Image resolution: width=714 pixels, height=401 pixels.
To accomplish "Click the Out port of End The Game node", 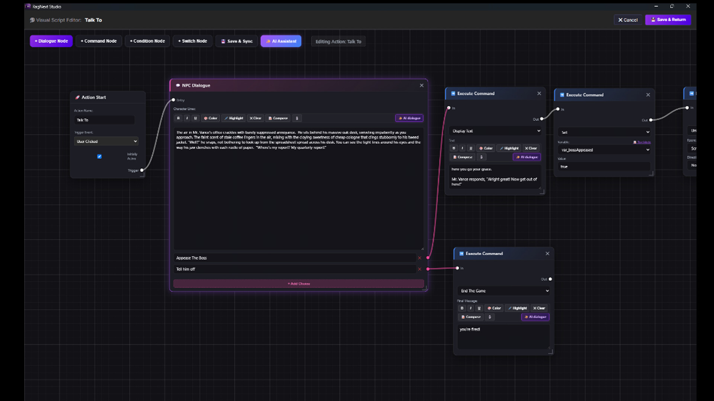I will [x=550, y=279].
